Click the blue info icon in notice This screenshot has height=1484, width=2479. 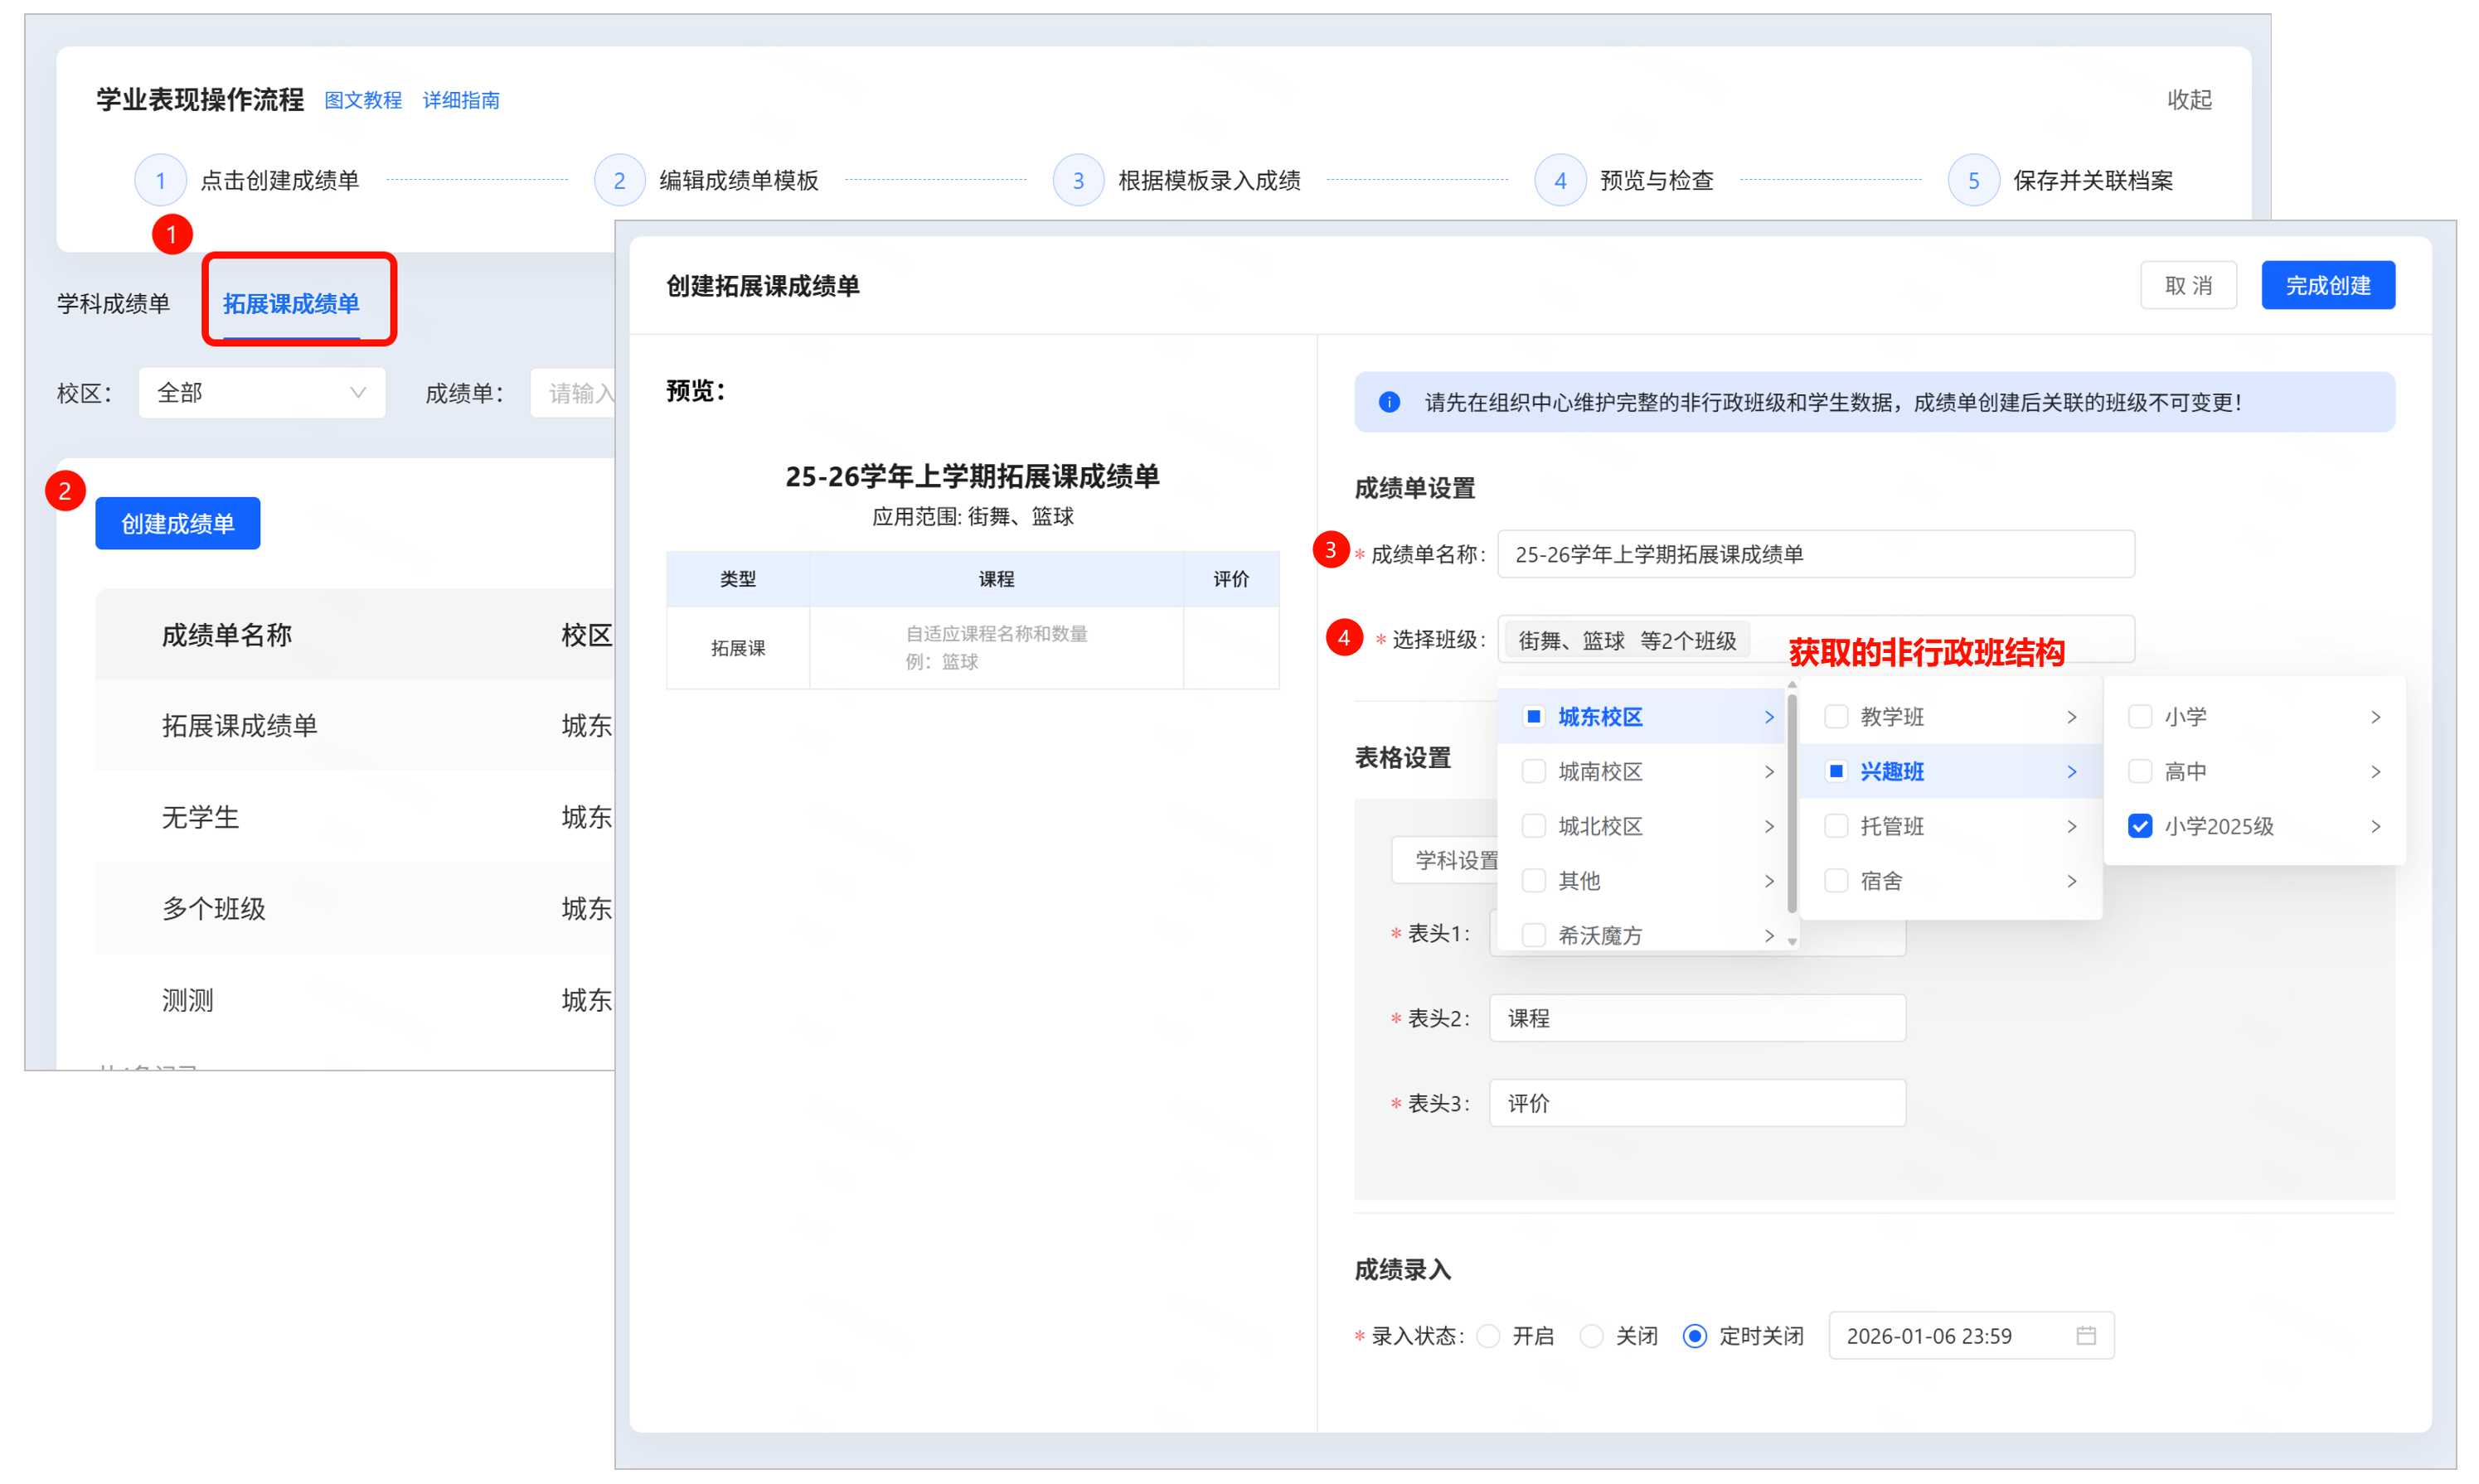point(1389,402)
